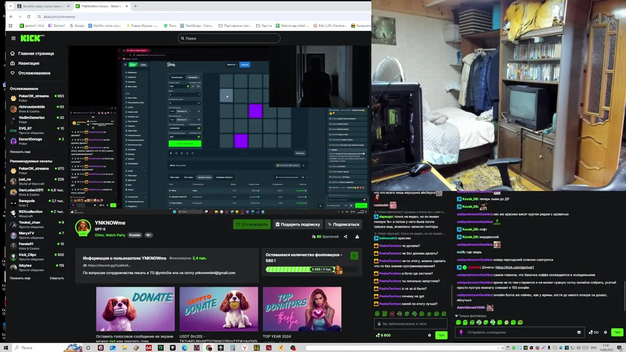This screenshot has height=352, width=626.
Task: Open the EscortDorogo channel
Action: [x=37, y=141]
